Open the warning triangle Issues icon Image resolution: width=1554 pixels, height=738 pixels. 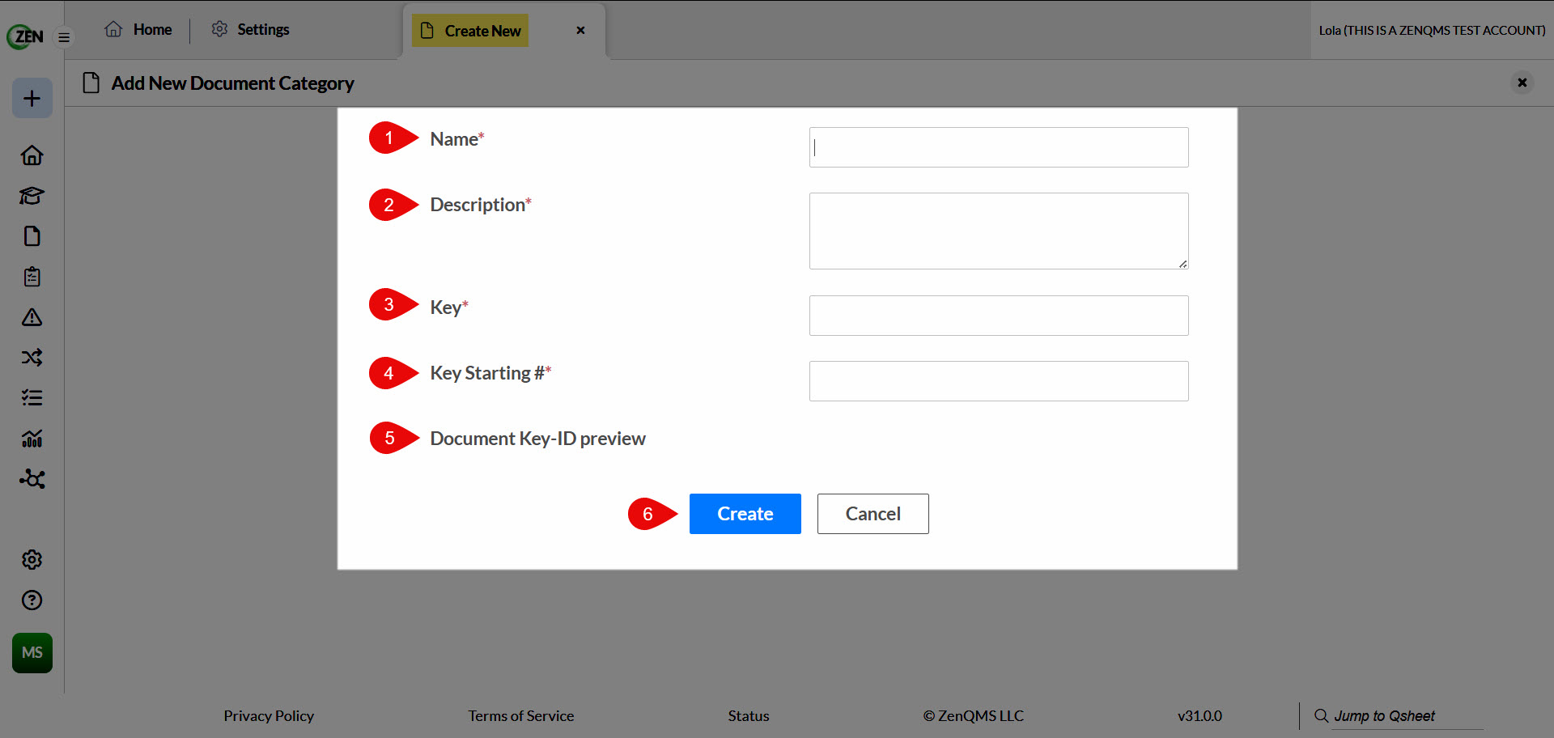(x=32, y=317)
